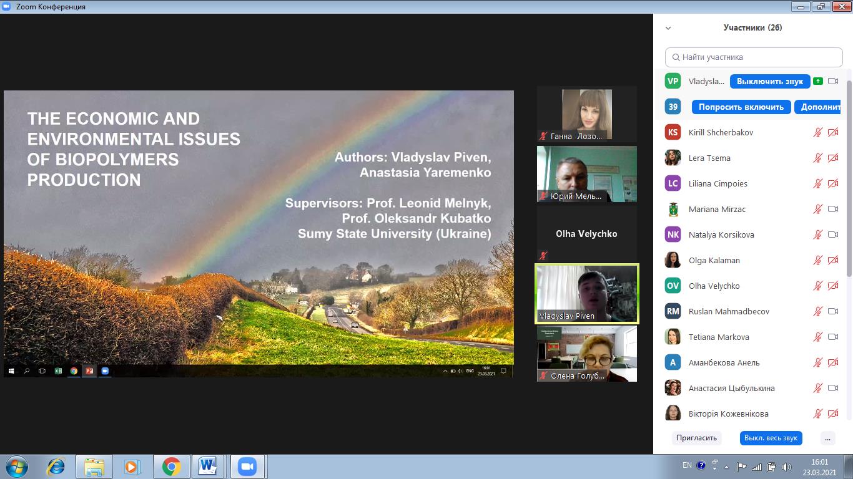Click Анастасия Цыбулькина microphone icon

coord(817,388)
